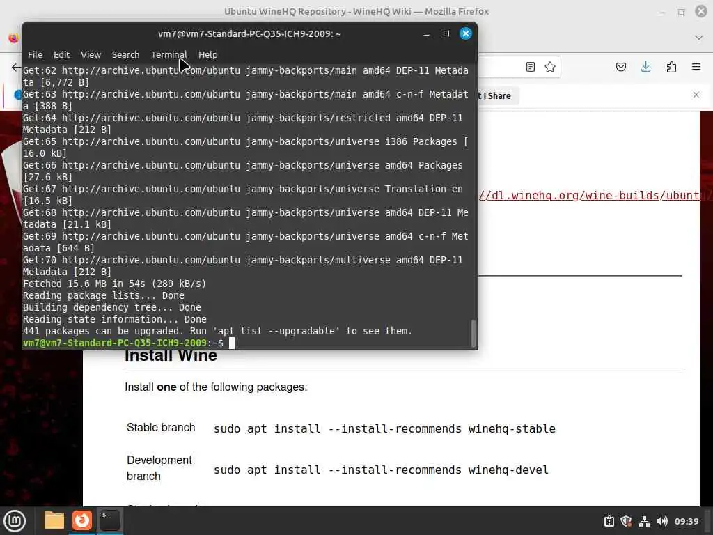Expand Firefox list all tabs chevron
The image size is (713, 535).
pos(699,38)
